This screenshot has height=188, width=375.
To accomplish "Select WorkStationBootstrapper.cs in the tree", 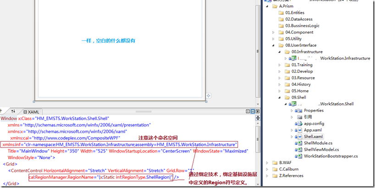I will tap(331, 156).
